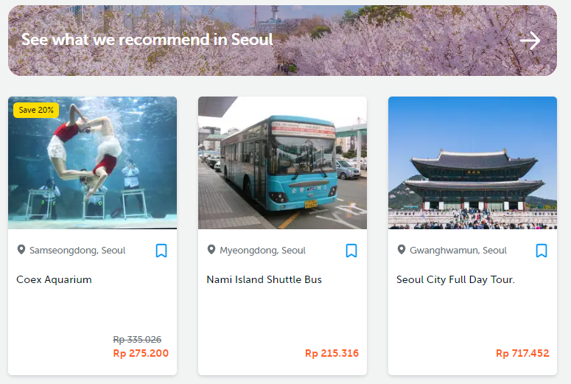Image resolution: width=571 pixels, height=384 pixels.
Task: Click the Rp 215.316 price
Action: pos(332,353)
